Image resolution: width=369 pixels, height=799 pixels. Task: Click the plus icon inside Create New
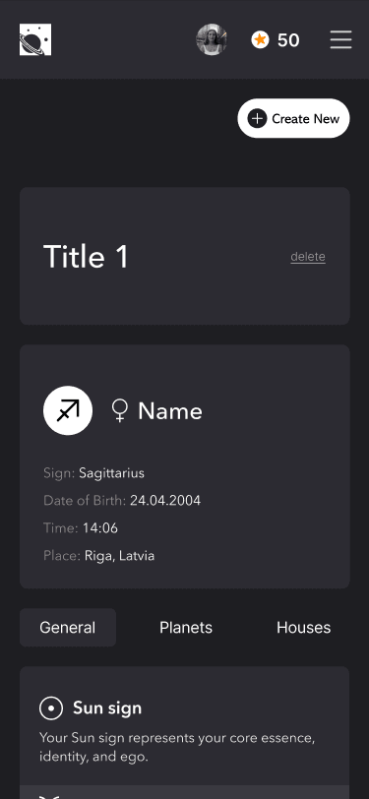coord(258,119)
